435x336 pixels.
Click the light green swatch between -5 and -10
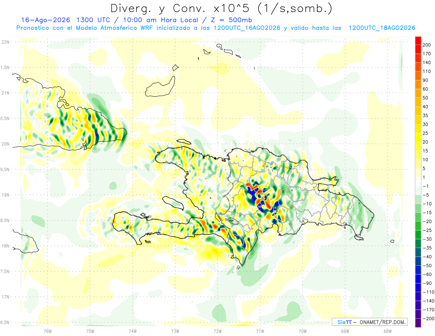coord(418,199)
